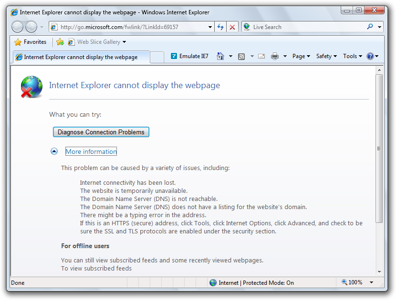Click the 100% zoom level button
This screenshot has width=397, height=301.
(352, 282)
